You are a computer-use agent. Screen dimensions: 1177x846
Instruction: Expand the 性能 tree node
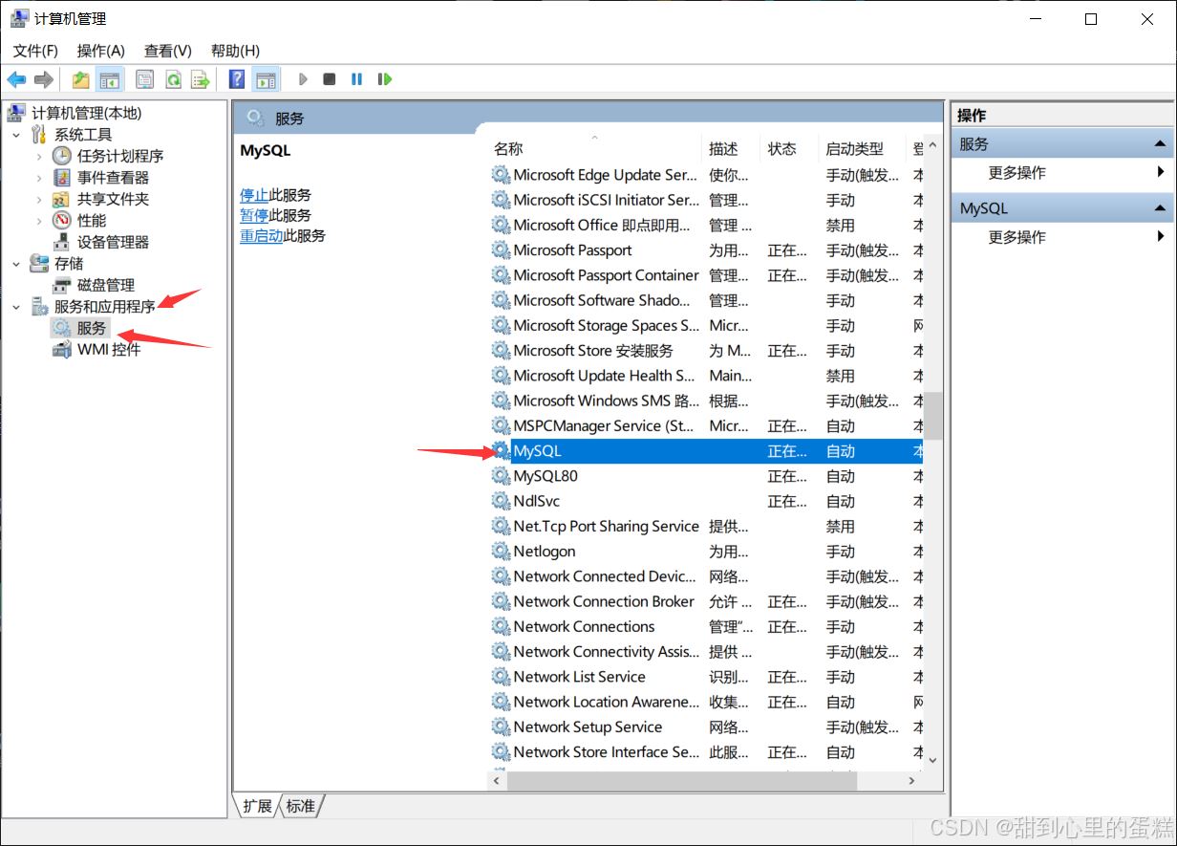[39, 221]
